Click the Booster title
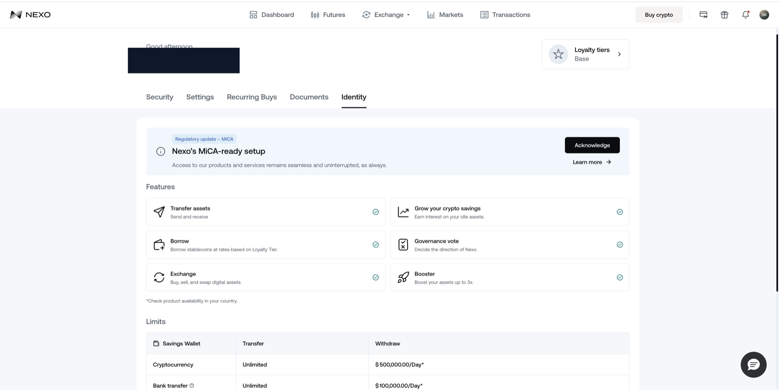This screenshot has width=779, height=390. [x=425, y=274]
